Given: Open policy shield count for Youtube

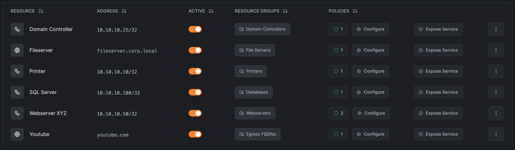Looking at the screenshot, I should [x=338, y=134].
